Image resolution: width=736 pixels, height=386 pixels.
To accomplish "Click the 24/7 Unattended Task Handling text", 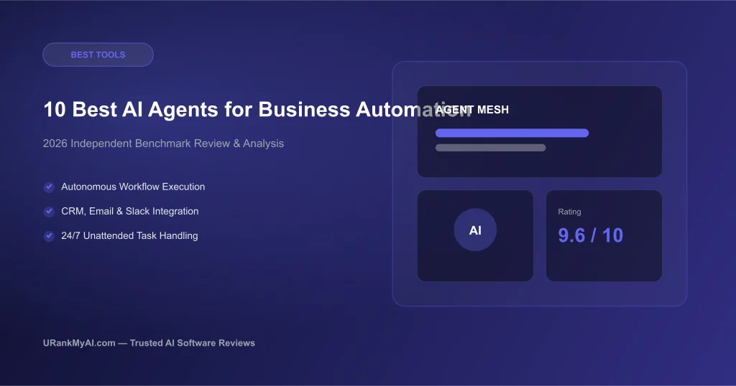I will pos(129,235).
